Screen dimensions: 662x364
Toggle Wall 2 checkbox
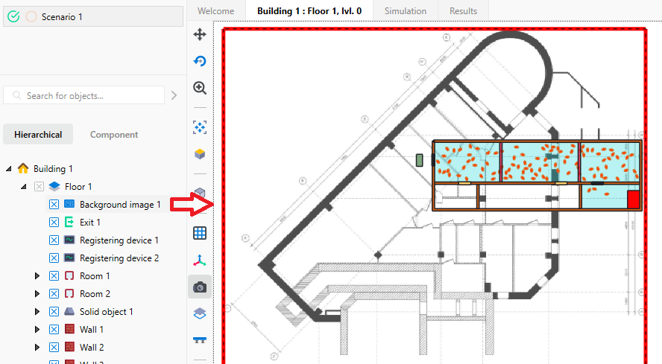[x=54, y=347]
